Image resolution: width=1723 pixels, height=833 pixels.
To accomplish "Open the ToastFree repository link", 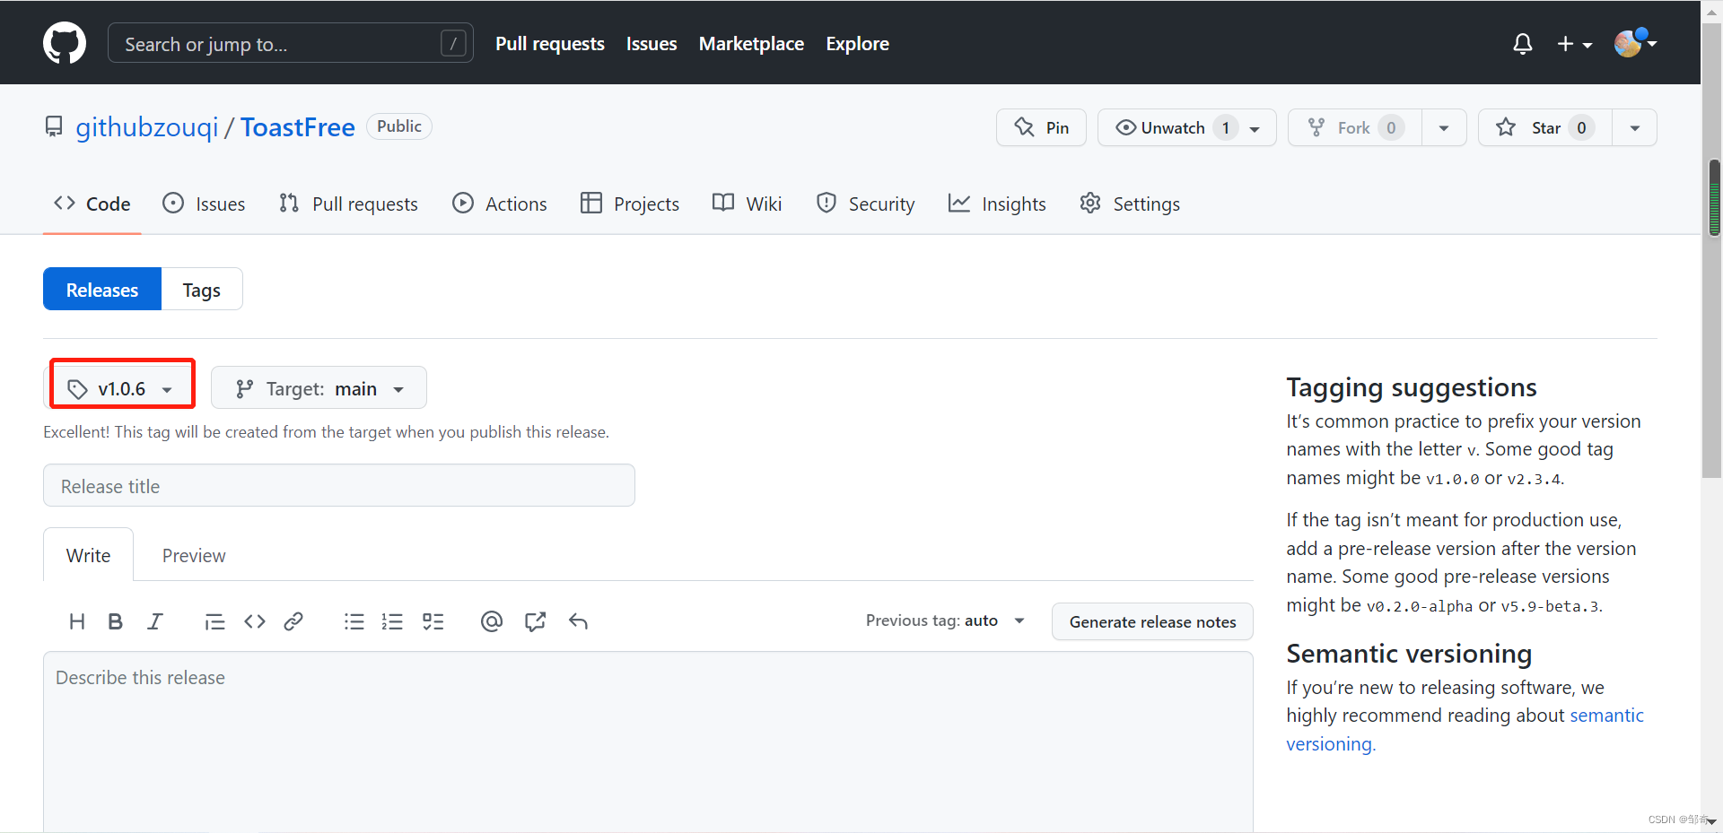I will point(298,127).
